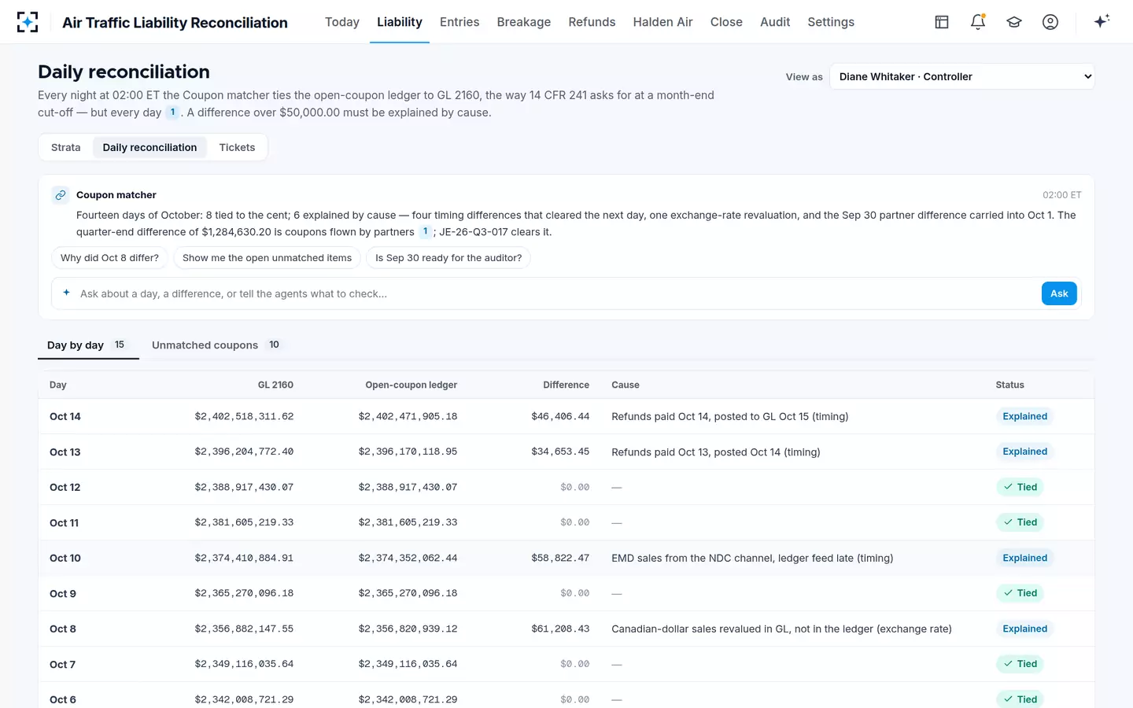Click the Ask button
The height and width of the screenshot is (708, 1133).
pos(1059,293)
